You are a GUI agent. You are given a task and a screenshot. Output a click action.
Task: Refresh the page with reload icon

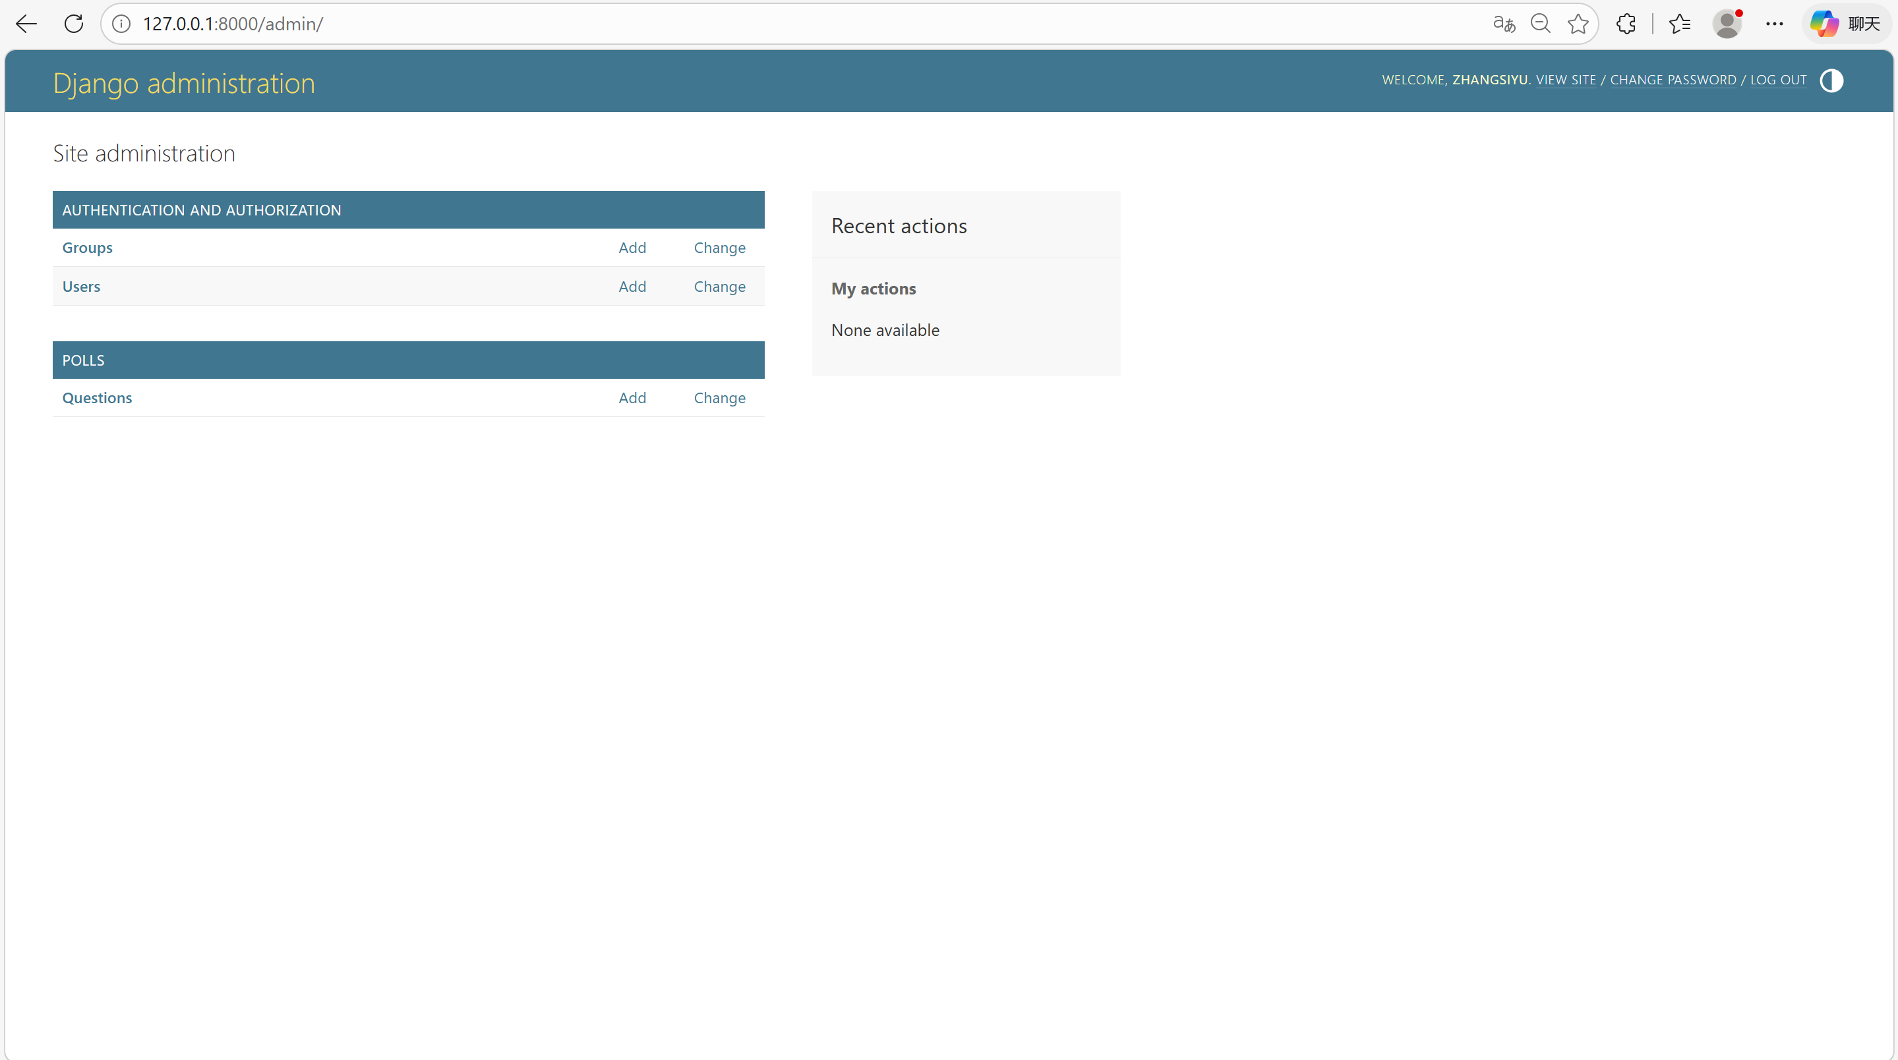(x=74, y=24)
